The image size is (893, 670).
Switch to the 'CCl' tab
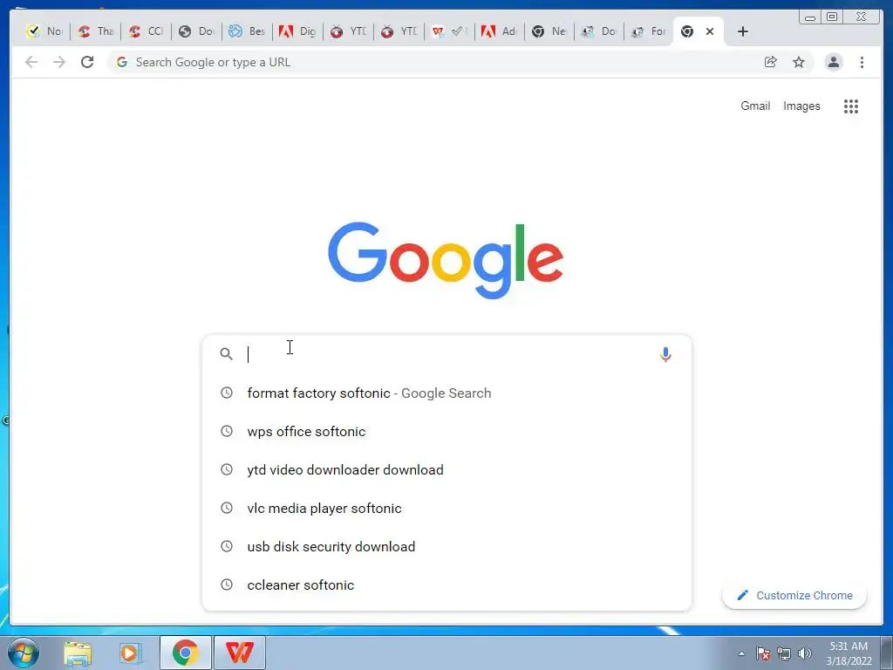(x=146, y=31)
